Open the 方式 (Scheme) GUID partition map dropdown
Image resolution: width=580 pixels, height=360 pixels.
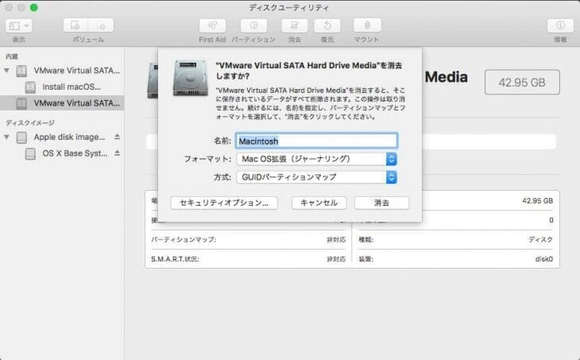(317, 176)
